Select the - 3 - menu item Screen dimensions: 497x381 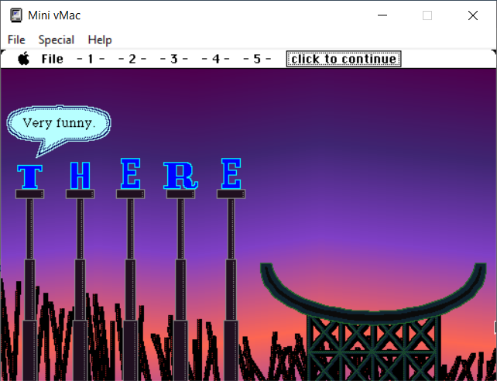173,59
